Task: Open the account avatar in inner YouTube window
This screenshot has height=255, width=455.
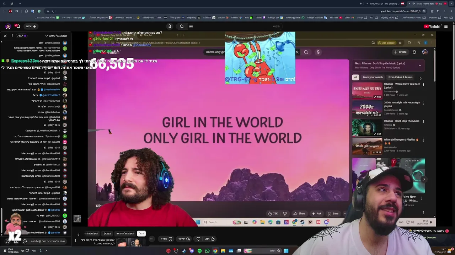Action: (425, 52)
